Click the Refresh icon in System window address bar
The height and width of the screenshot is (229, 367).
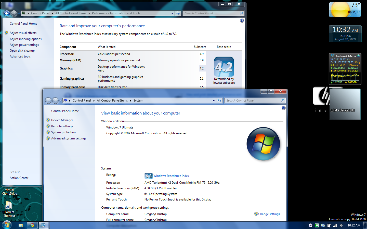219,101
